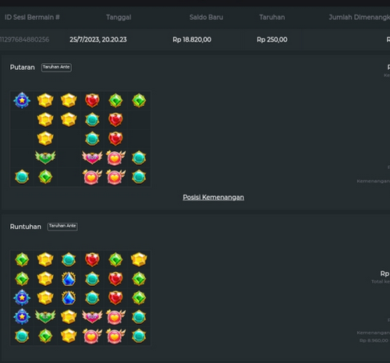
Task: Select teal gem in Runtuhan grid's top row
Action: point(69,259)
